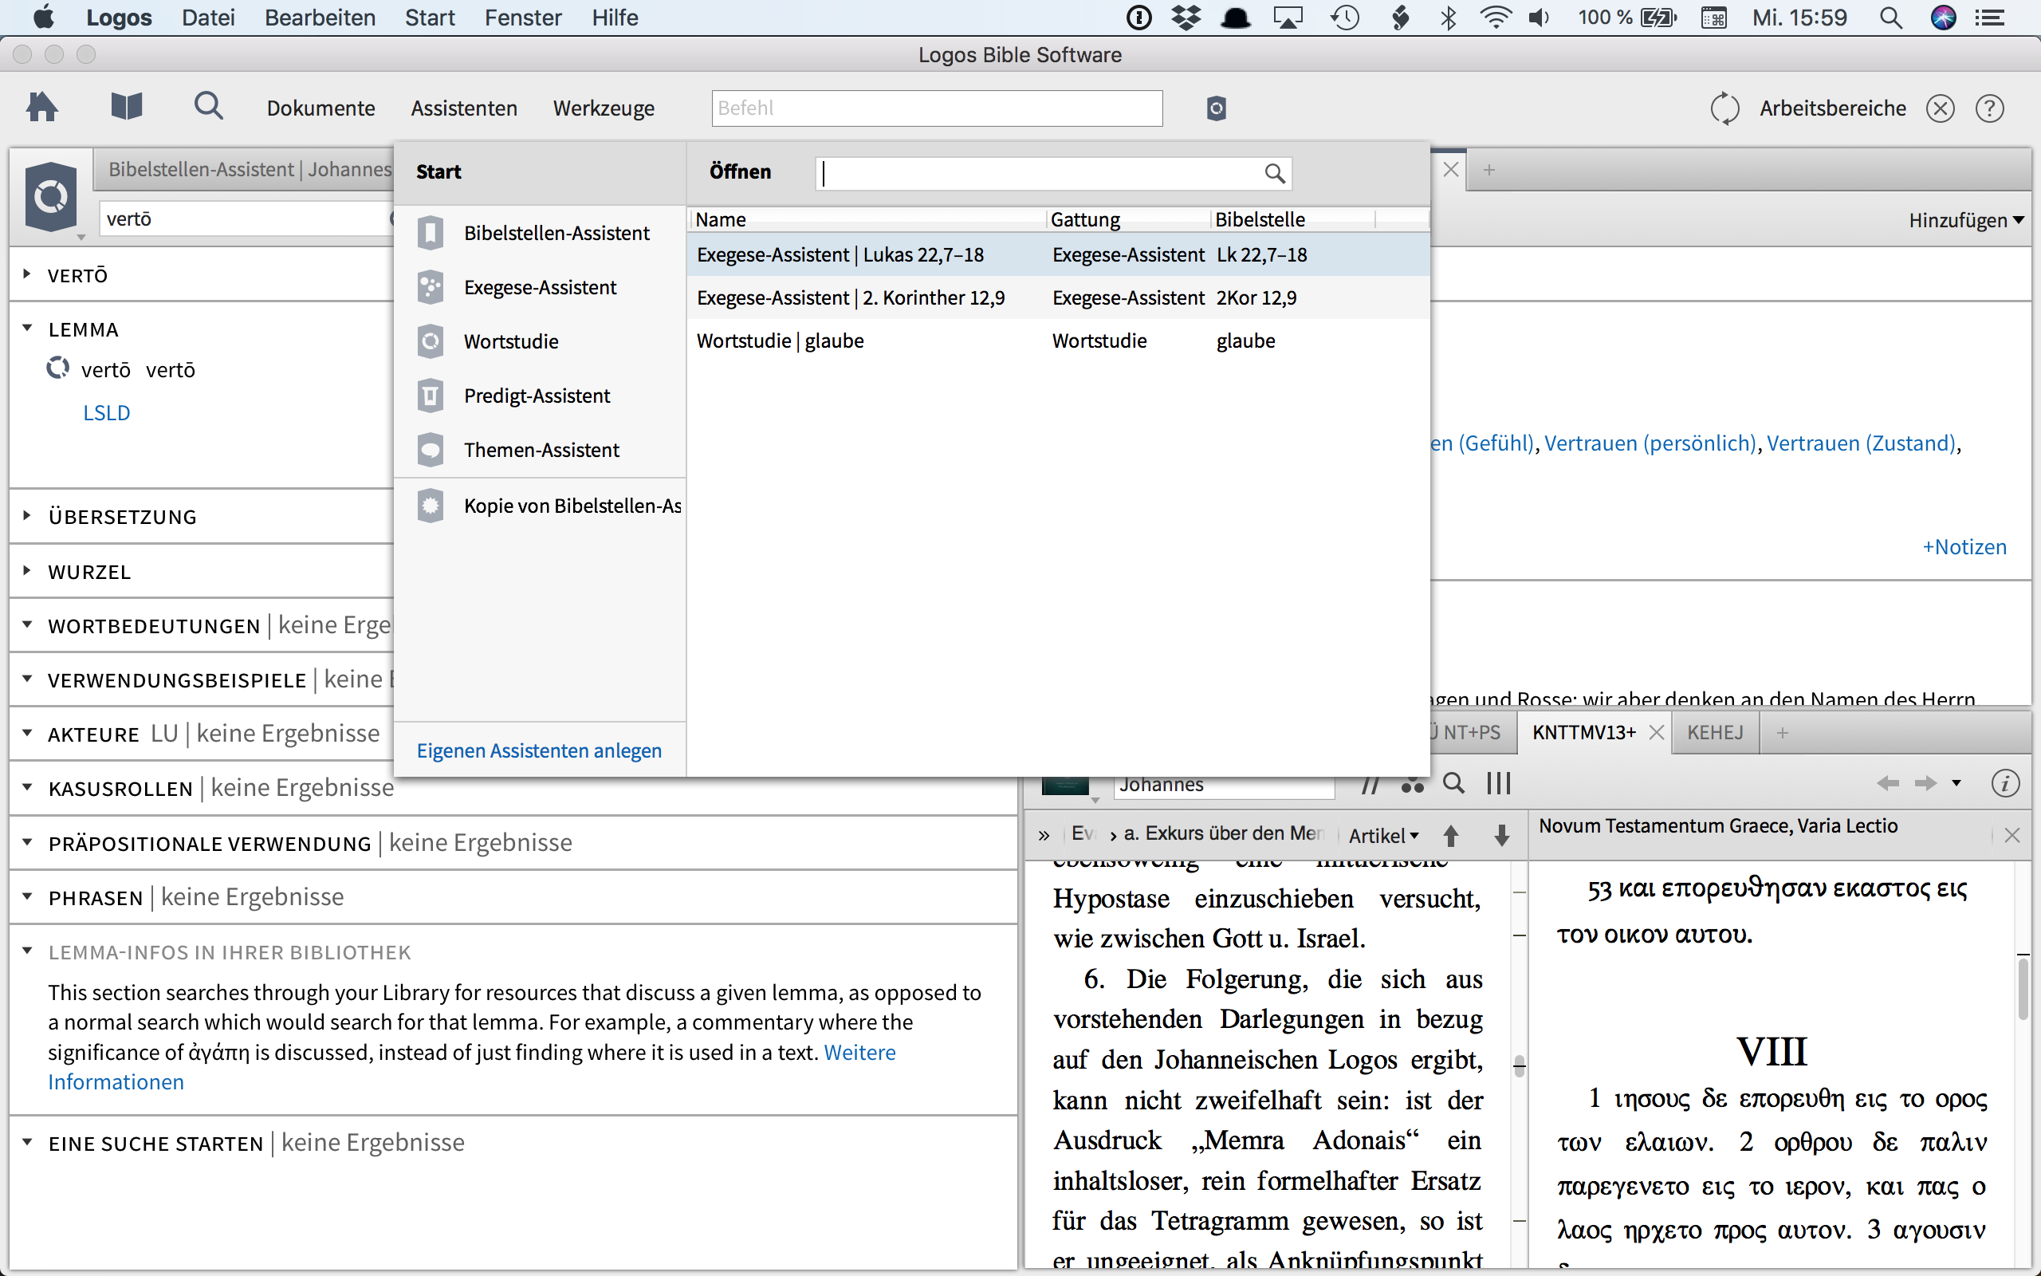
Task: Open the Hinzufügen dropdown
Action: click(x=1965, y=220)
